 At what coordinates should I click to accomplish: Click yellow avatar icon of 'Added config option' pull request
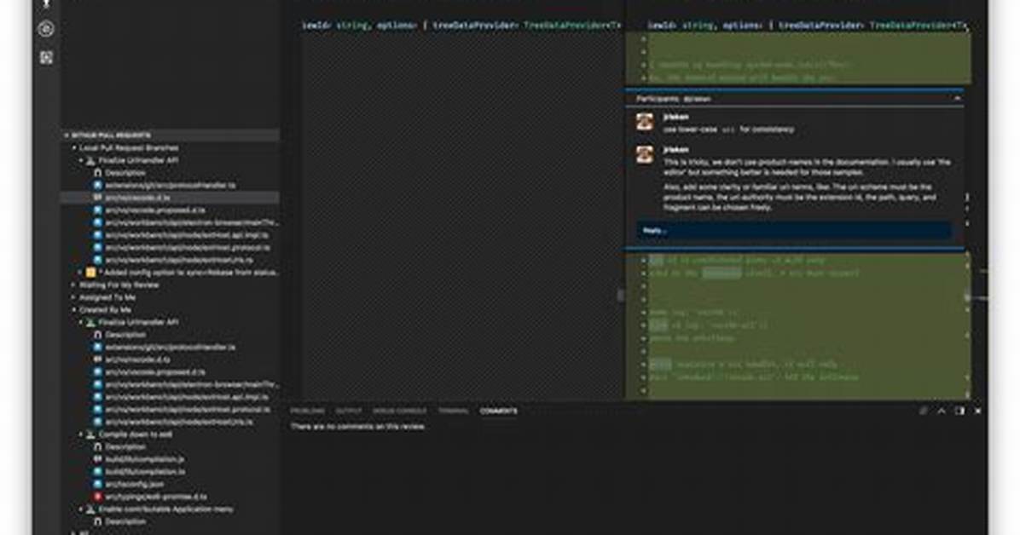click(x=91, y=273)
